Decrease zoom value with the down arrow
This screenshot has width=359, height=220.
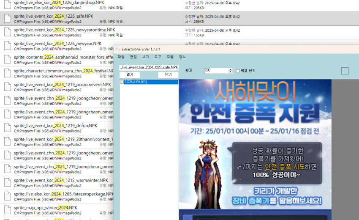[x=230, y=72]
